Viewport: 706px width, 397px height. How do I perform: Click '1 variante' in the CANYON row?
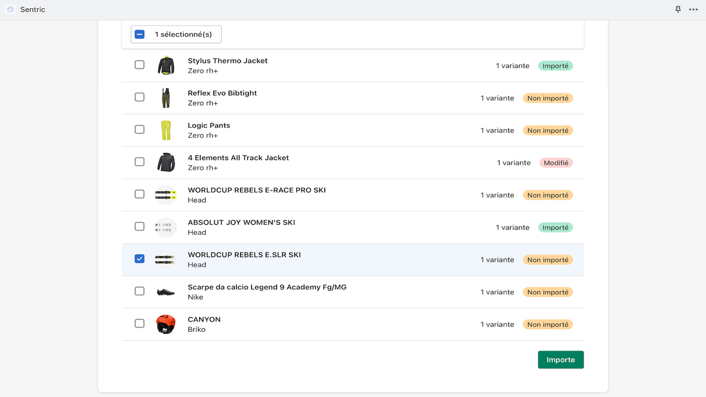pos(497,324)
